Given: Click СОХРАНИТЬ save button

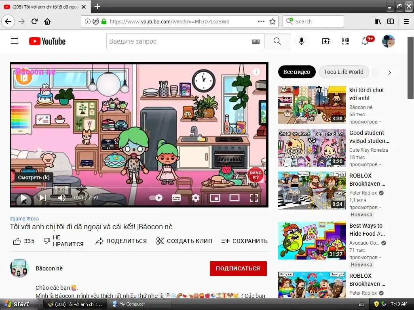Looking at the screenshot, I should [x=244, y=241].
